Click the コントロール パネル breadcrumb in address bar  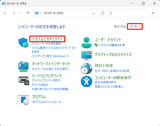(x=53, y=13)
